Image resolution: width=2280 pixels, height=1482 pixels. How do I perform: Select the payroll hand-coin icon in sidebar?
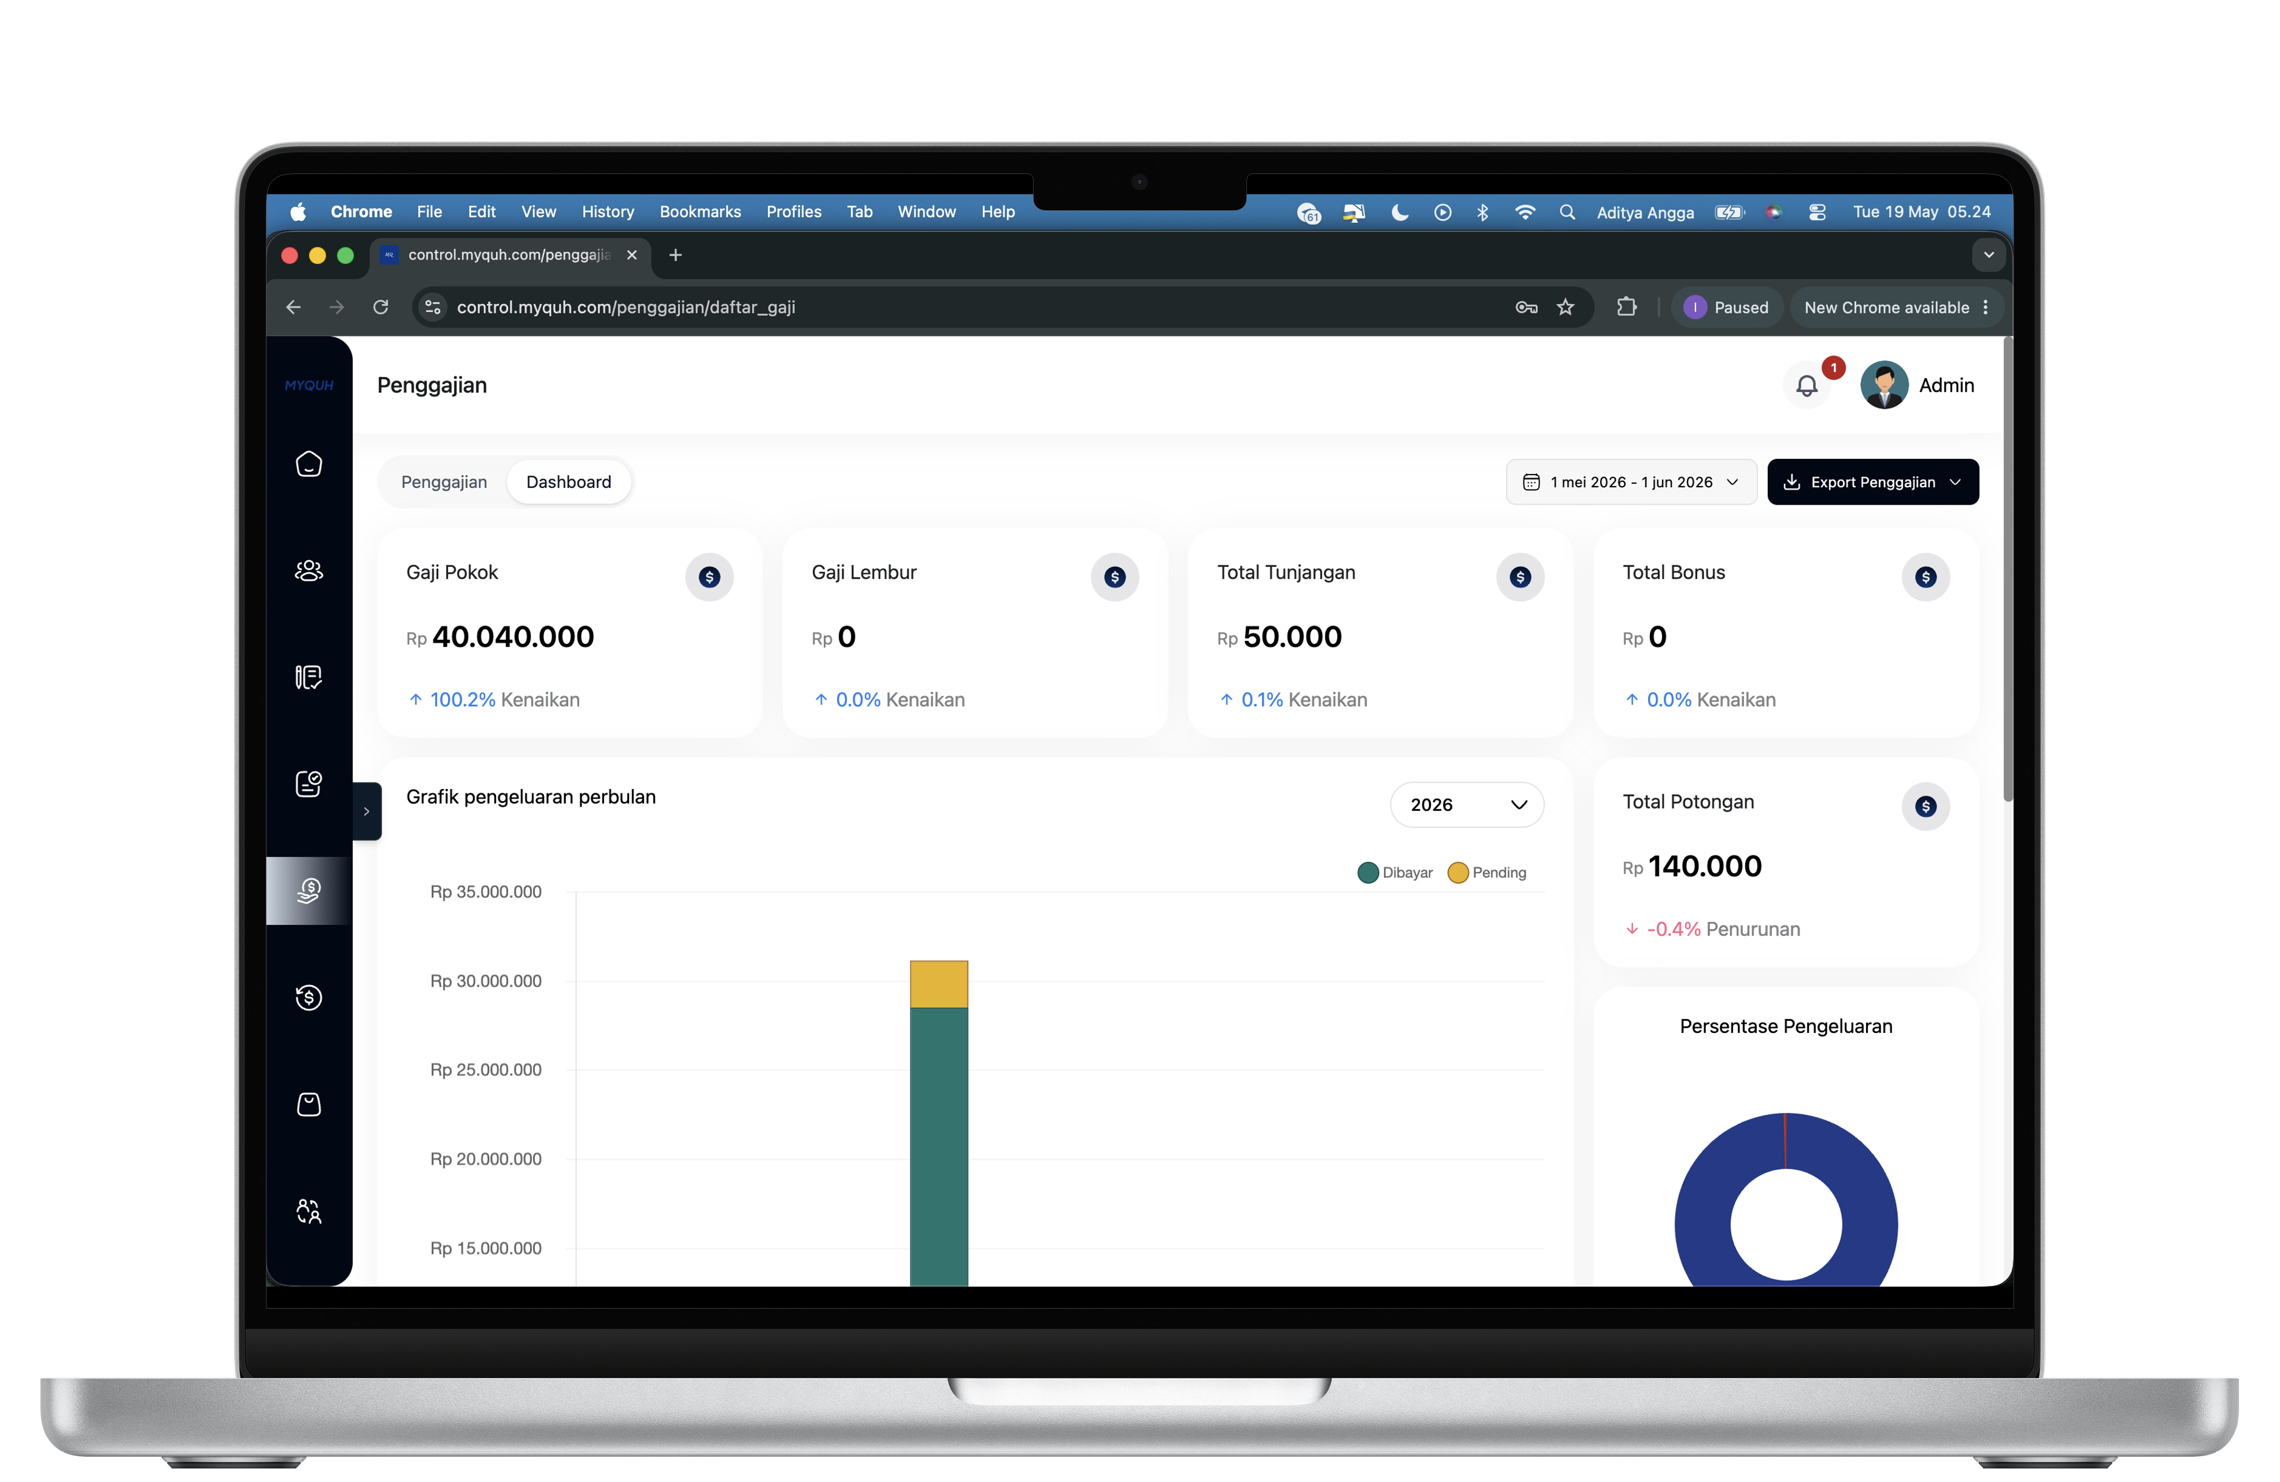click(309, 891)
